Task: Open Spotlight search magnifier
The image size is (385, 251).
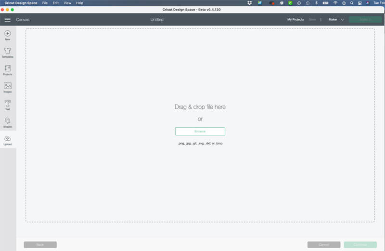Action: click(352, 3)
